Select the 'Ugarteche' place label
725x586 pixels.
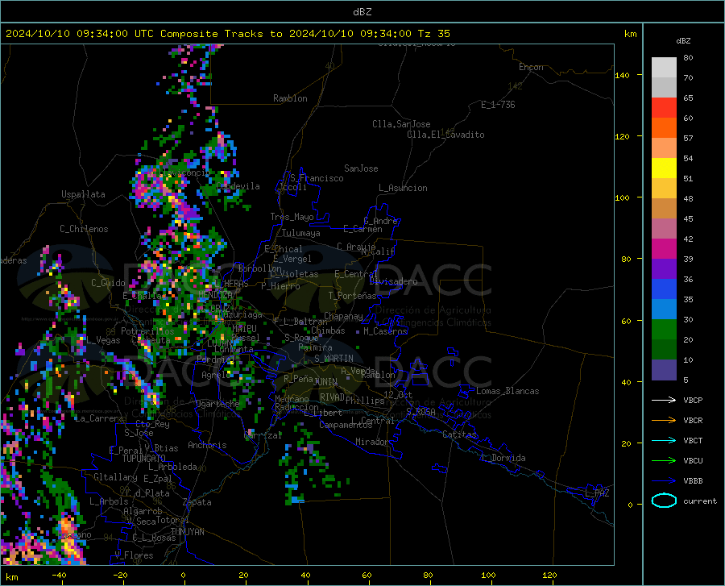[217, 404]
